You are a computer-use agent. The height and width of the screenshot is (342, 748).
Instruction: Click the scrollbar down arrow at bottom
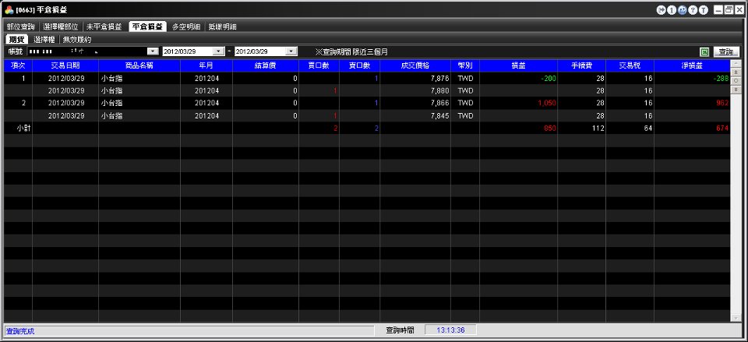pos(736,317)
